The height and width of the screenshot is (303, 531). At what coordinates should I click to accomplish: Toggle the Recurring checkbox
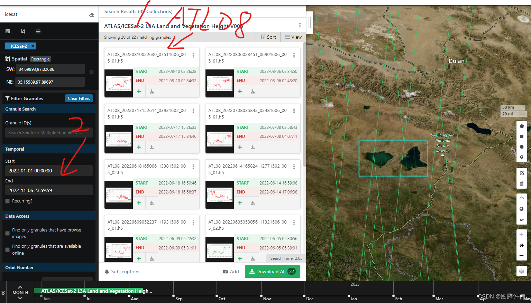8,201
